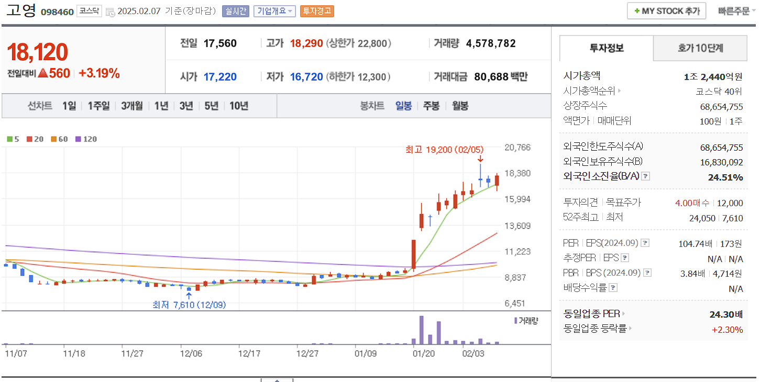760x382 pixels.
Task: Click the clock icon before the 2025.02.07 date
Action: point(110,11)
